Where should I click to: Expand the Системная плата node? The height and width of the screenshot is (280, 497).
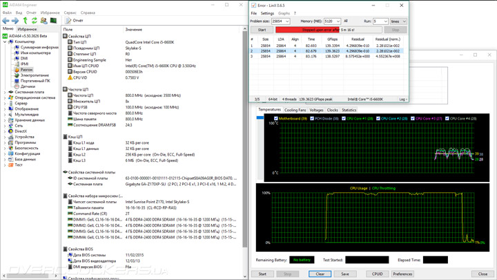pyautogui.click(x=5, y=92)
